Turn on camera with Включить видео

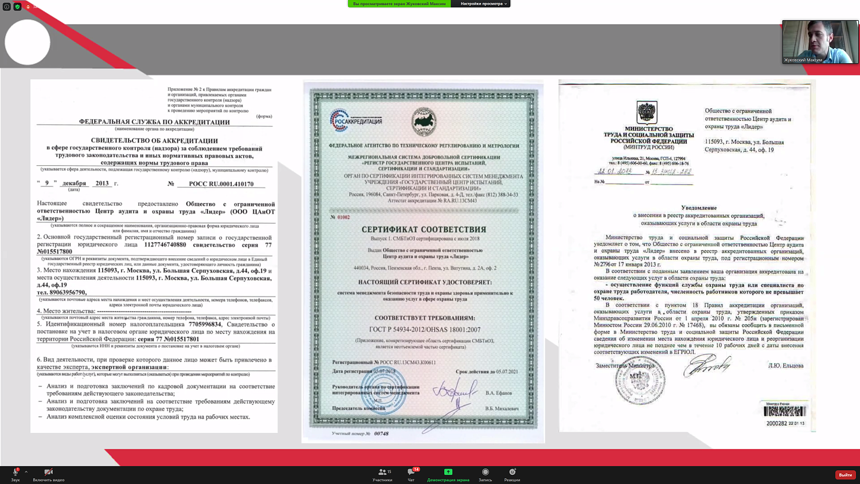click(x=49, y=474)
